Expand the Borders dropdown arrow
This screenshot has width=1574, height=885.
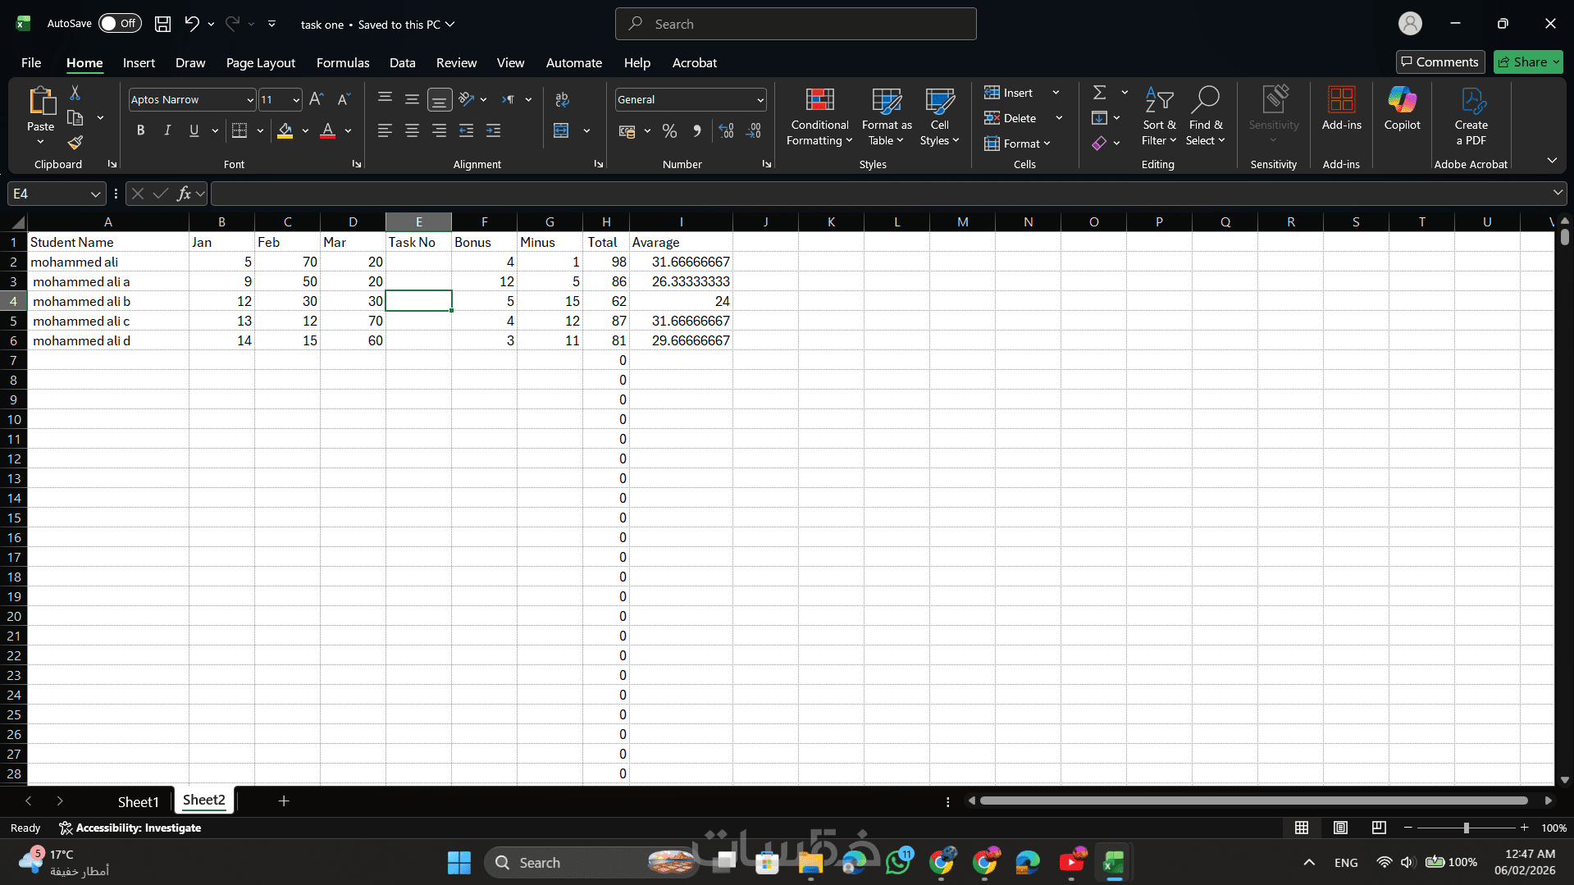260,130
